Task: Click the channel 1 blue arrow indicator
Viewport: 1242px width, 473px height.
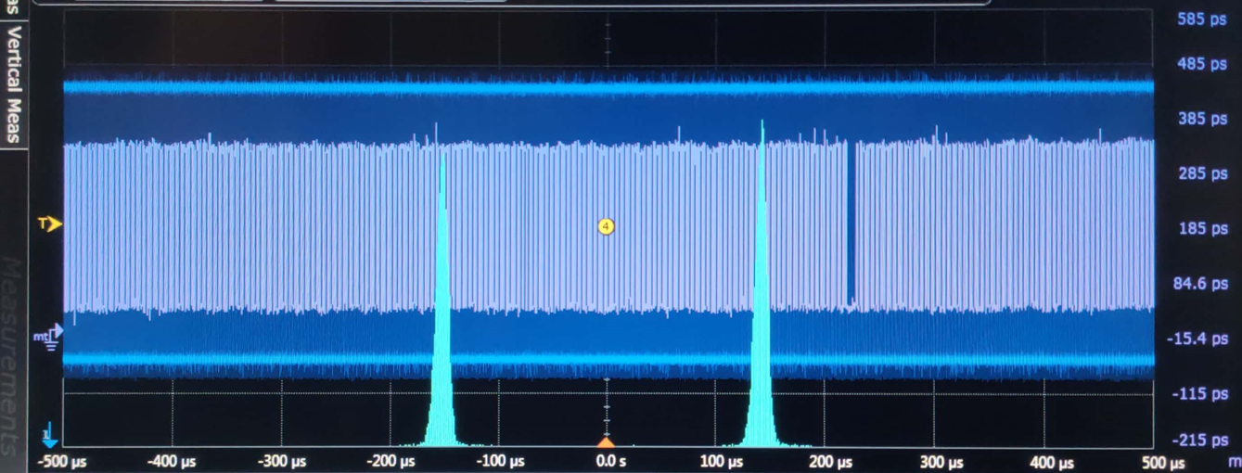Action: [49, 436]
